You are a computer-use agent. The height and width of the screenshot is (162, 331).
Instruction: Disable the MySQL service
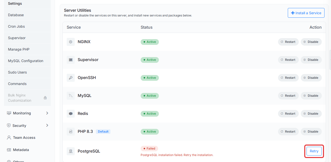[x=311, y=96]
